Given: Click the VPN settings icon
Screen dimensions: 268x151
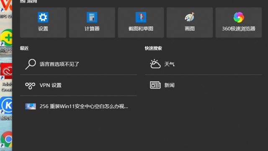Looking at the screenshot, I should point(30,85).
